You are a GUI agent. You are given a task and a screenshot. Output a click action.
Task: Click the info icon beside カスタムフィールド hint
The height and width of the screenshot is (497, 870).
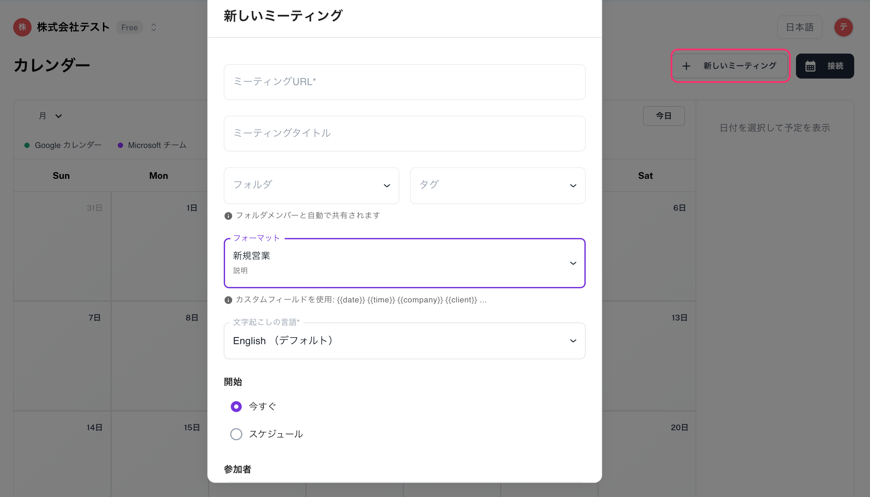[x=228, y=300]
